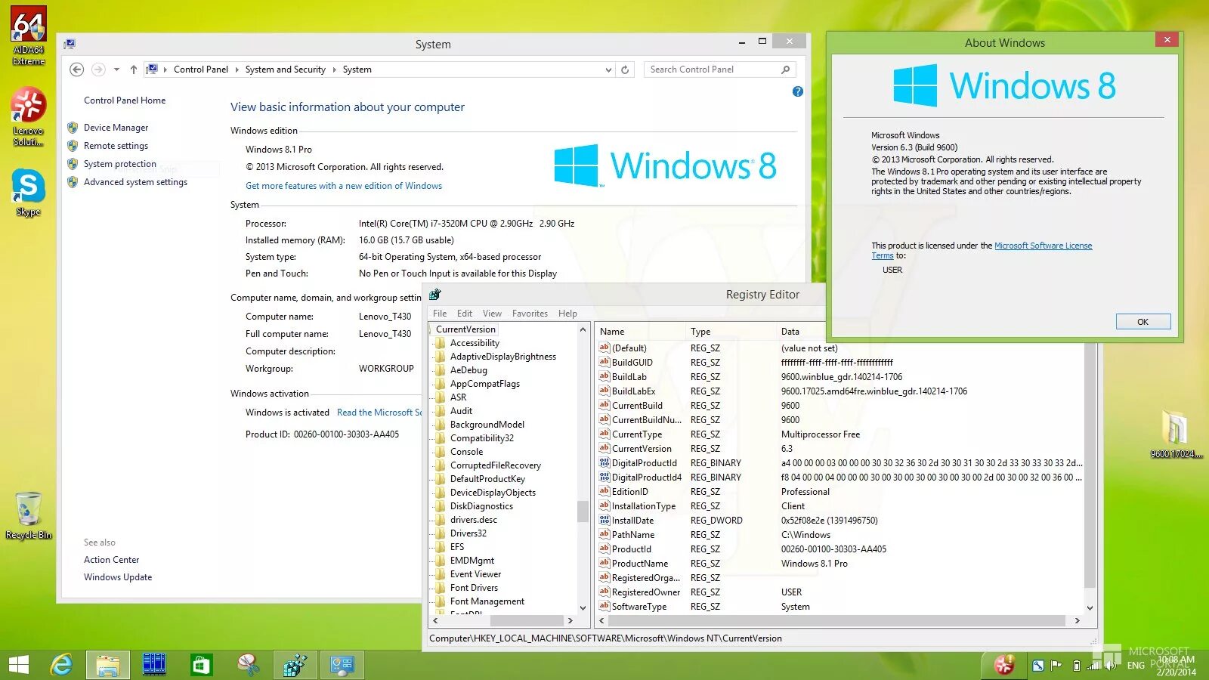The image size is (1209, 680).
Task: Launch Internet Explorer from the taskbar
Action: (x=62, y=665)
